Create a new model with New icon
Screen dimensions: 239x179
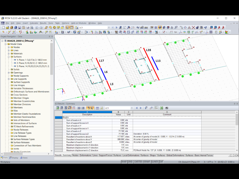coord(3,28)
